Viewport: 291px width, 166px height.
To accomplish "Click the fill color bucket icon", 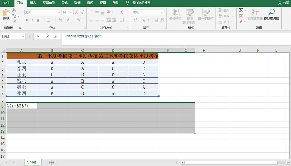I will pyautogui.click(x=59, y=20).
